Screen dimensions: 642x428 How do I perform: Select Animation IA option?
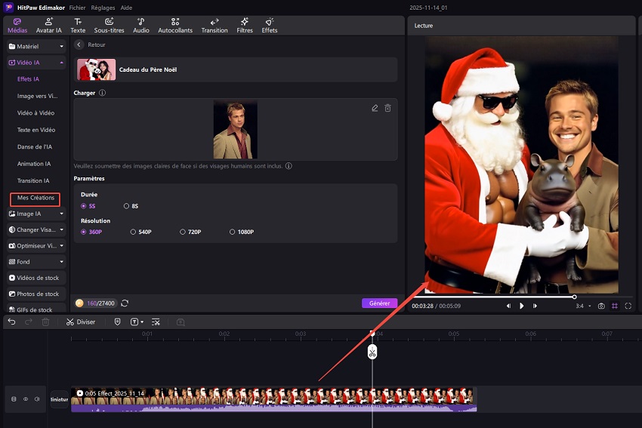[x=34, y=164]
